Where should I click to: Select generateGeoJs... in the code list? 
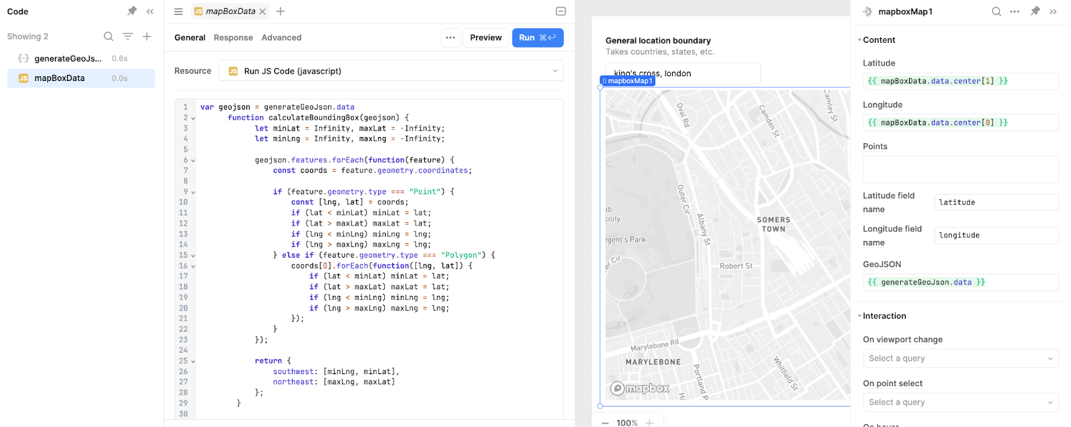(x=81, y=58)
